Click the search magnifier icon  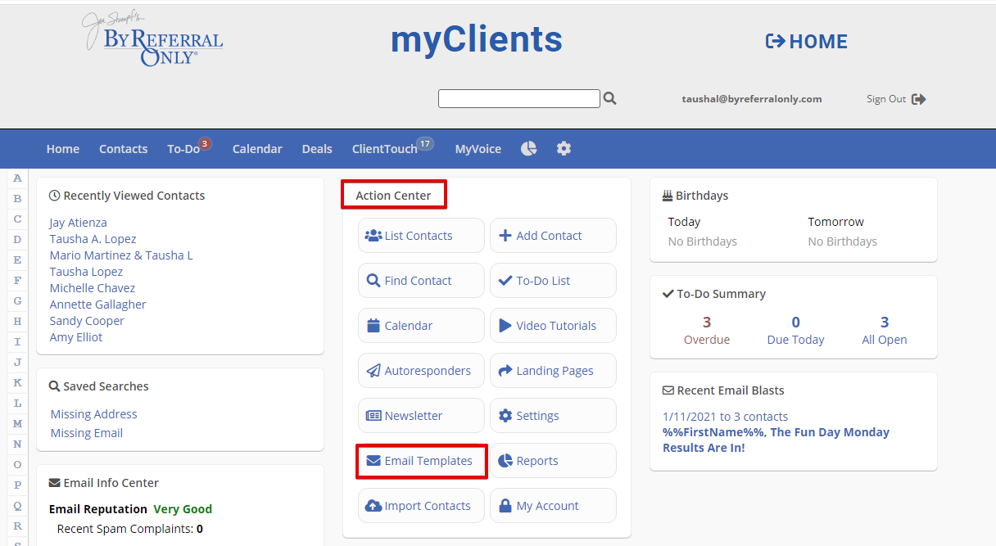point(609,98)
